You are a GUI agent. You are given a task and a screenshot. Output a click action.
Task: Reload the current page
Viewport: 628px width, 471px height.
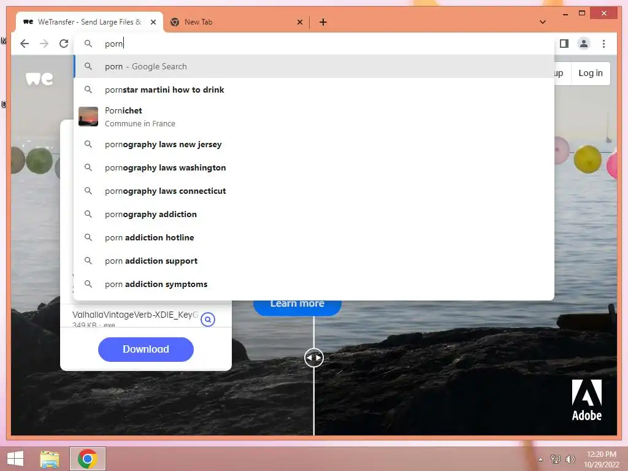[x=64, y=44]
